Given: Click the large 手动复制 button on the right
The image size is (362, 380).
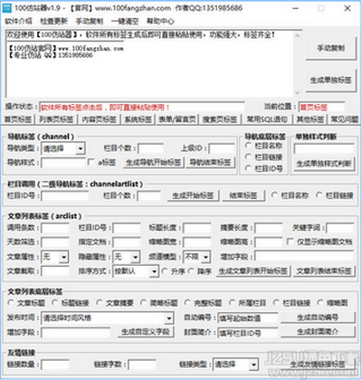Looking at the screenshot, I should [x=331, y=48].
